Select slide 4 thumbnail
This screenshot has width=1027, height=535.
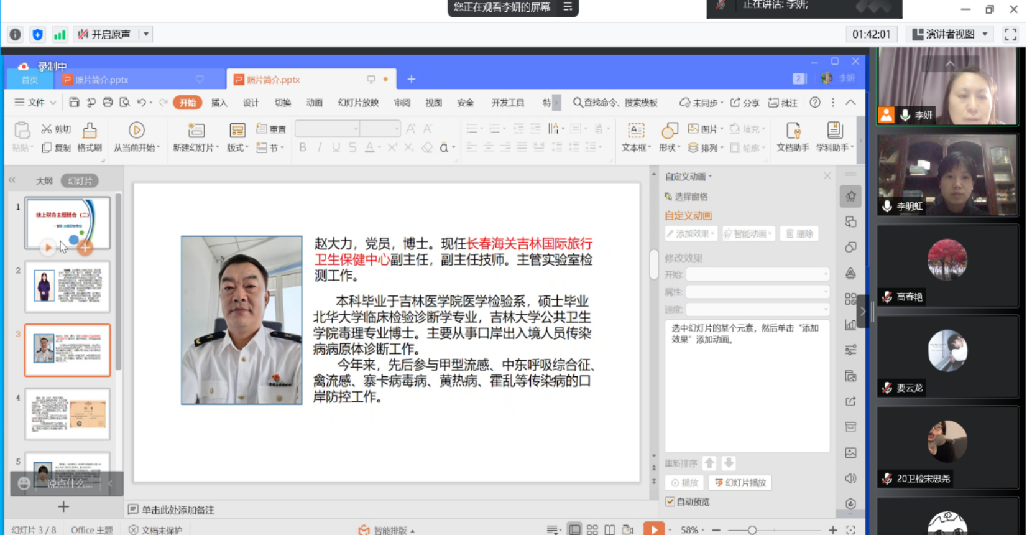[x=68, y=414]
